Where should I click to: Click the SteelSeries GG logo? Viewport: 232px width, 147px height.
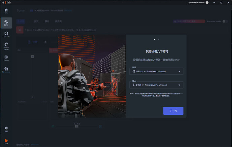click(4, 2)
